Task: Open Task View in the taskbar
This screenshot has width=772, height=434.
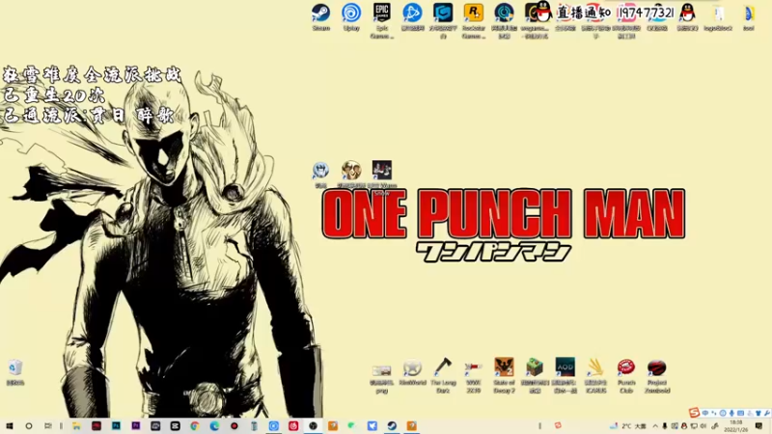Action: [47, 426]
